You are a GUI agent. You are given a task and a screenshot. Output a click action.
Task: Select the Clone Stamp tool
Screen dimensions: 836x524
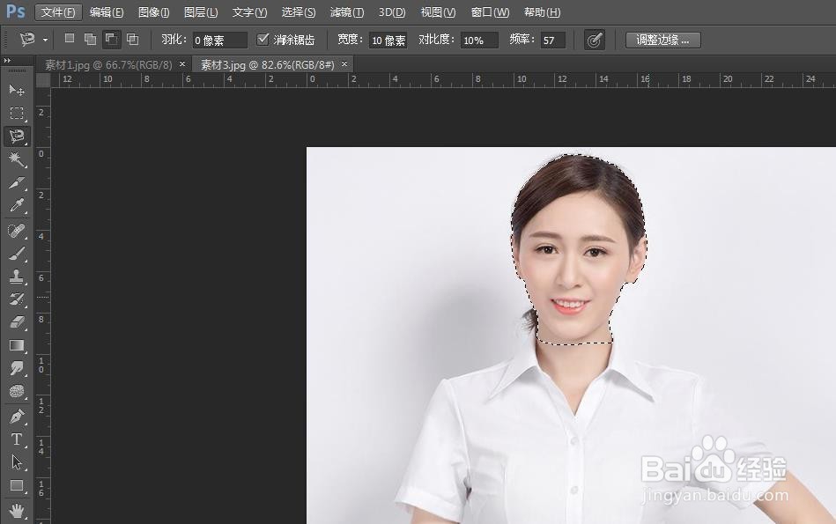click(x=16, y=277)
